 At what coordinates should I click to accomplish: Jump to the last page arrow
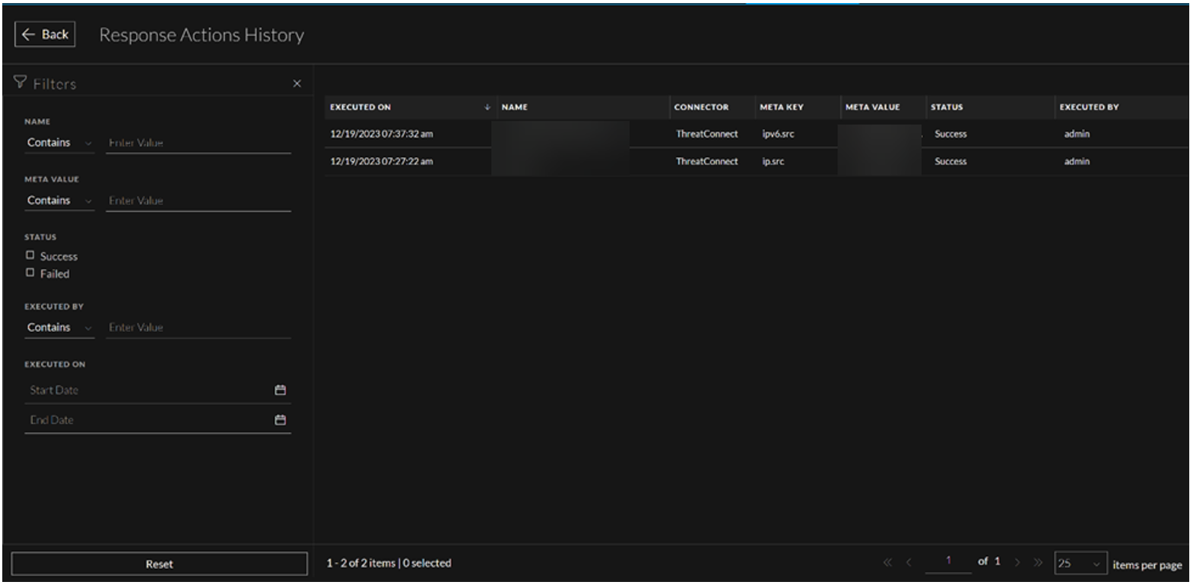(1036, 563)
